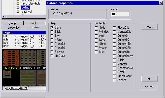Enable the Sky surface flag
The height and width of the screenshot is (98, 165).
click(52, 36)
